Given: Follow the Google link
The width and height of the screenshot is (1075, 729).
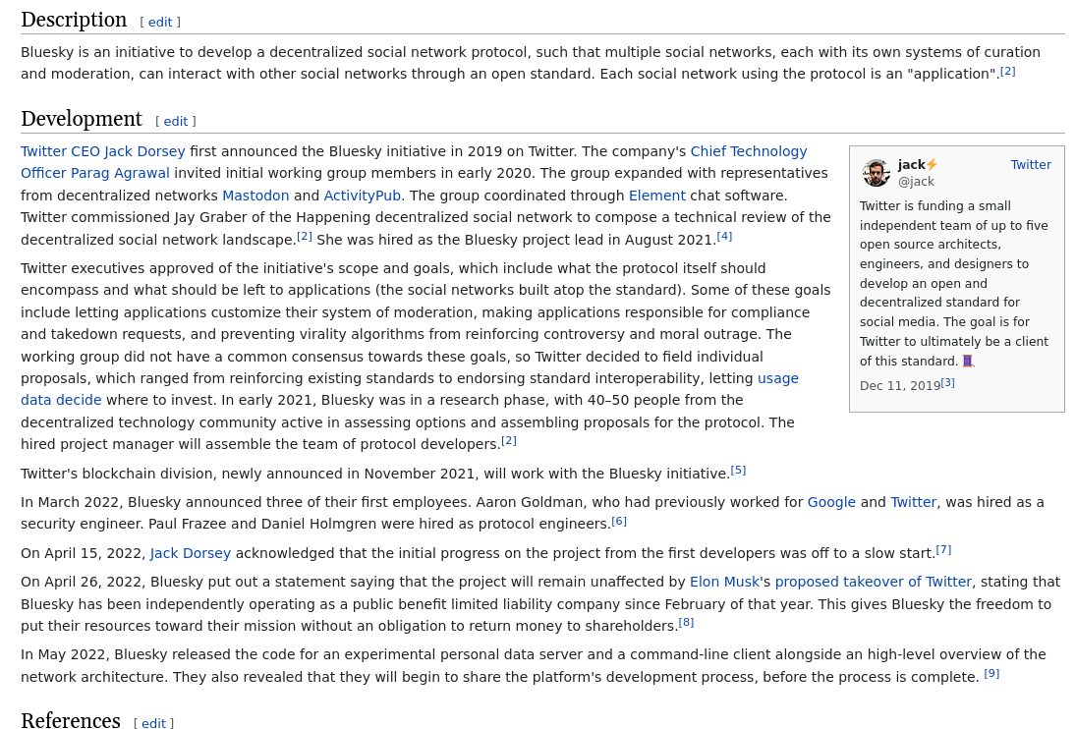Looking at the screenshot, I should 831,502.
